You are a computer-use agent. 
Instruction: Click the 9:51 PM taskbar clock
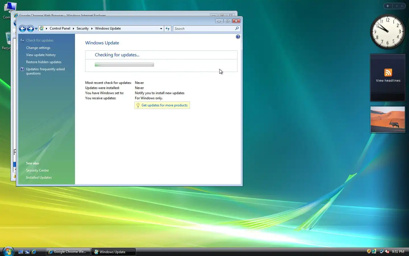pos(398,252)
